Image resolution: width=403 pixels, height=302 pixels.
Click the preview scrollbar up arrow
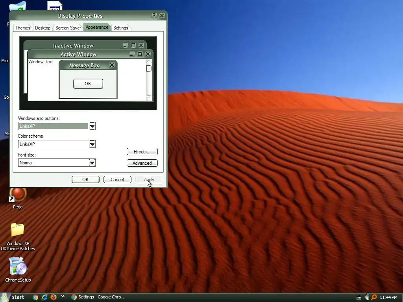click(x=149, y=62)
